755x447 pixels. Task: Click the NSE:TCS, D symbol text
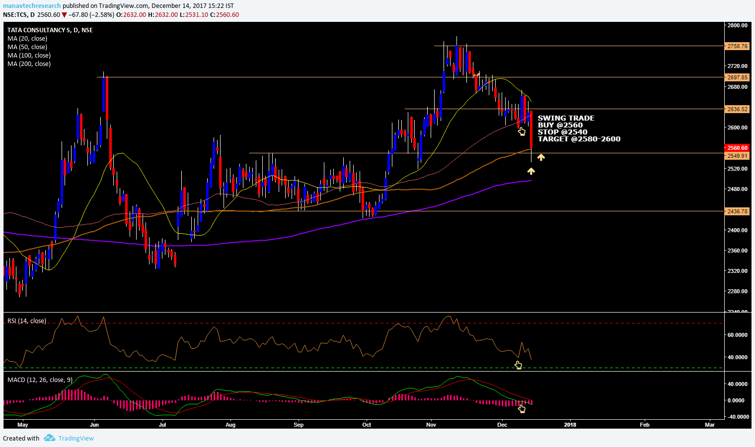19,15
